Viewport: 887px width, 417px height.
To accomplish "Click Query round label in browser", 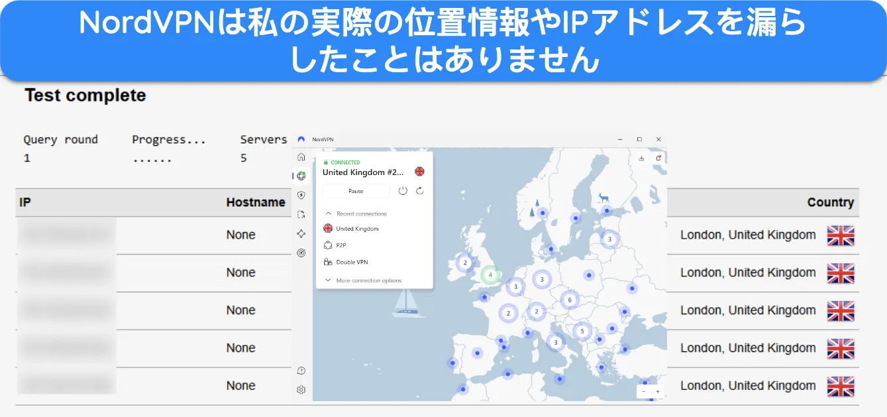I will [x=60, y=140].
